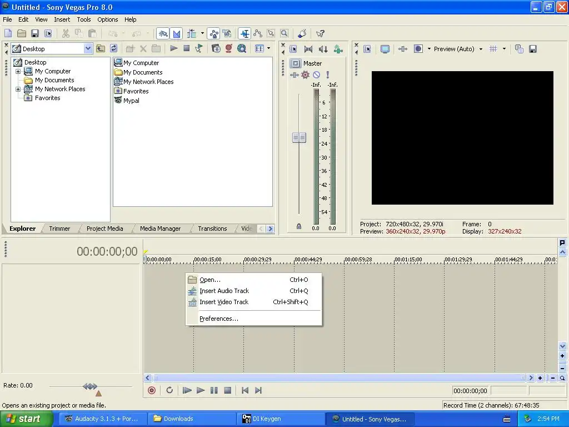Click the Preview on External Monitor icon

pos(385,49)
